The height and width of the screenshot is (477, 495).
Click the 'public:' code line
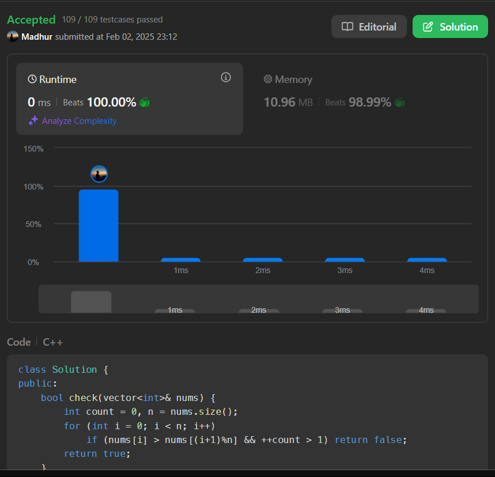pos(37,384)
